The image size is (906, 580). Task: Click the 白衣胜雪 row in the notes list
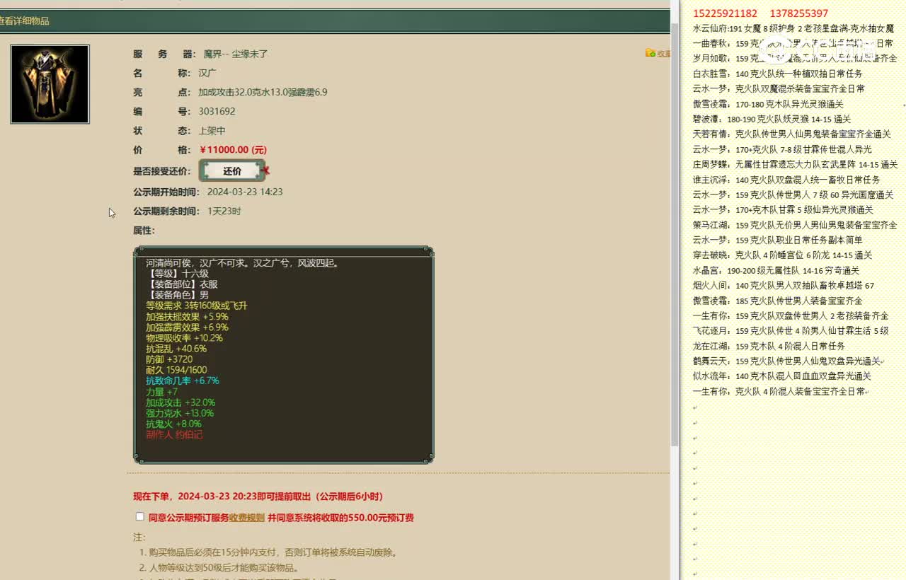[x=777, y=74]
